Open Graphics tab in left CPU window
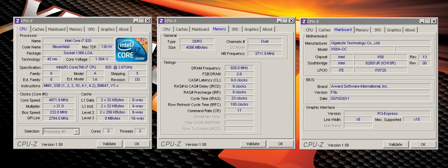The width and height of the screenshot is (448, 168). point(108,29)
